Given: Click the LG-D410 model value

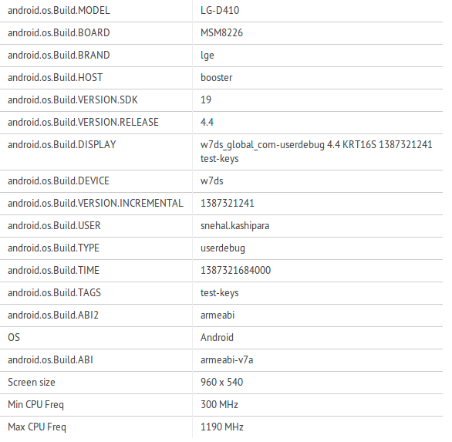Looking at the screenshot, I should 220,11.
